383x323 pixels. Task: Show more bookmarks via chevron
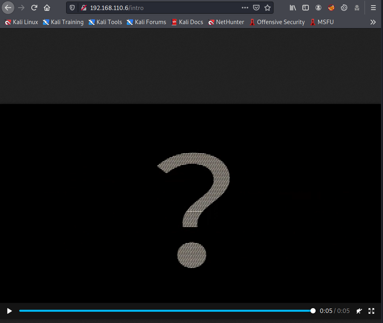pos(373,22)
